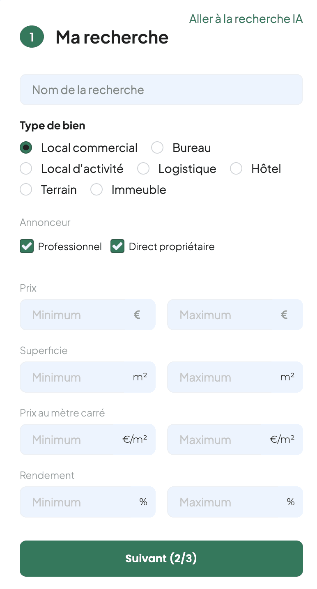Image resolution: width=317 pixels, height=589 pixels.
Task: Pick the 'Logistique' radio button
Action: (x=143, y=169)
